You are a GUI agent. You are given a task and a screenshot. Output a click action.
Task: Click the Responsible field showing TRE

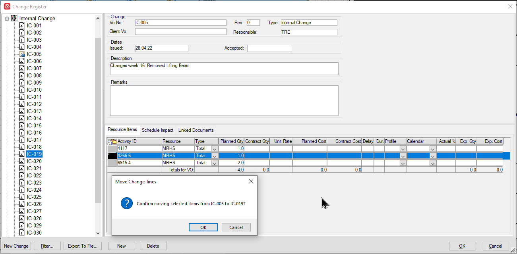[309, 32]
